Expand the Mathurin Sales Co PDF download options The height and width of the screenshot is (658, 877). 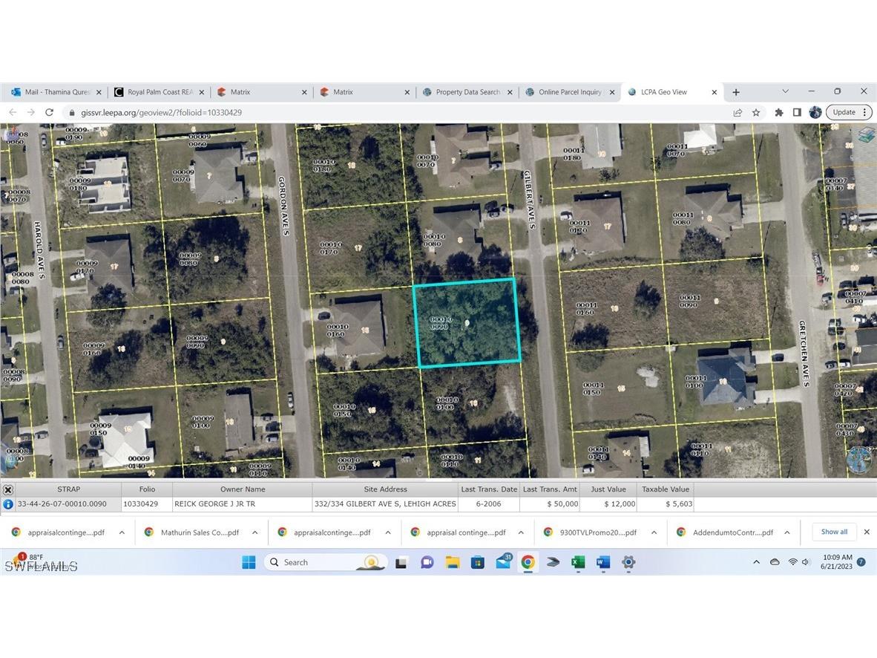click(x=254, y=532)
